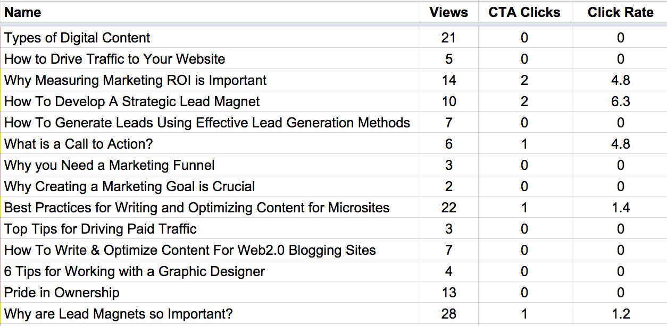Viewport: 667px width, 326px height.
Task: Click 'Top Tips for Driving Paid Traffic' cell
Action: click(x=210, y=229)
